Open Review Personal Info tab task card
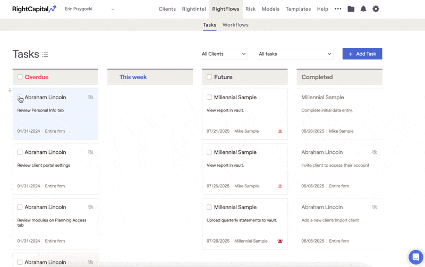The image size is (425, 267). (55, 114)
